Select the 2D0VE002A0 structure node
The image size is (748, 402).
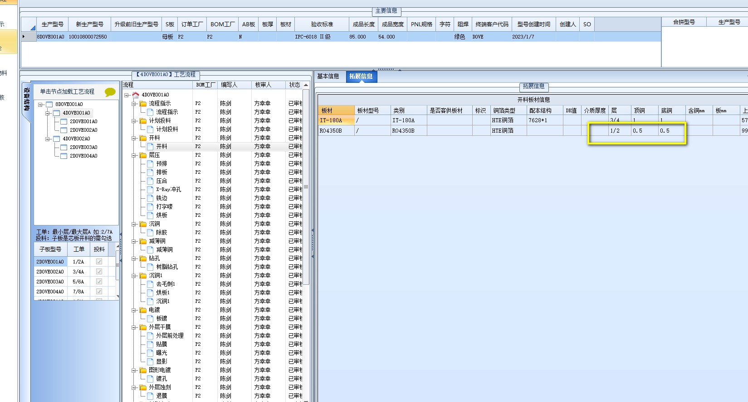[x=83, y=130]
